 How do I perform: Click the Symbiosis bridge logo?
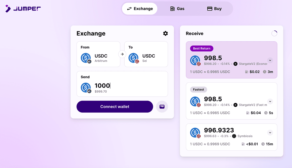(x=234, y=136)
